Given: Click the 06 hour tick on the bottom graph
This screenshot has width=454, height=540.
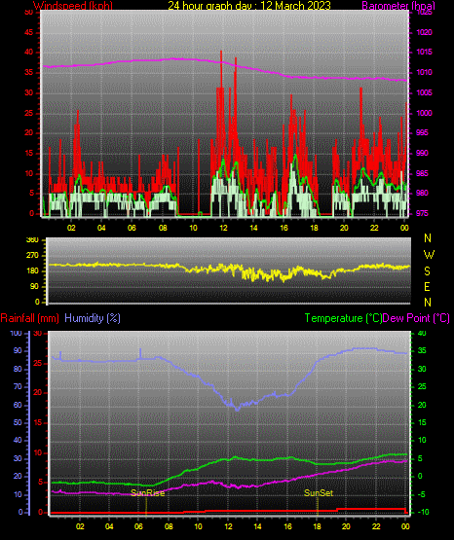Looking at the screenshot, I should click(x=138, y=526).
